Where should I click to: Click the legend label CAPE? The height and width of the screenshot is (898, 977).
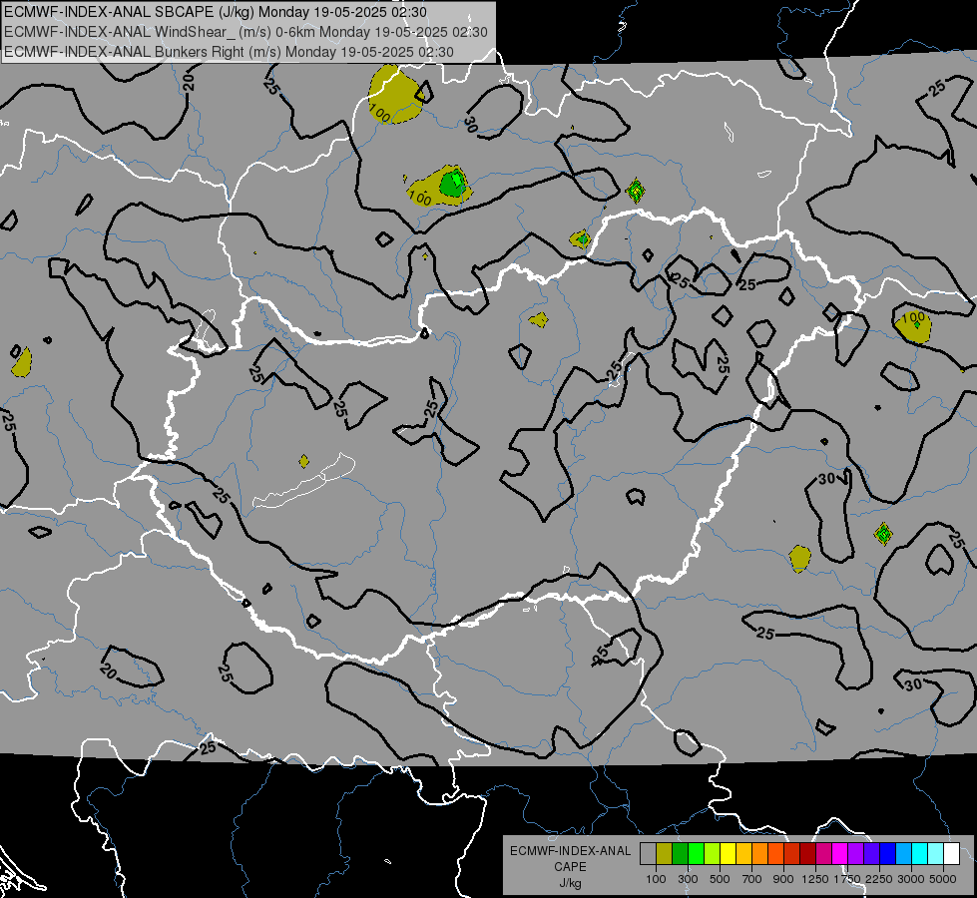pos(570,867)
